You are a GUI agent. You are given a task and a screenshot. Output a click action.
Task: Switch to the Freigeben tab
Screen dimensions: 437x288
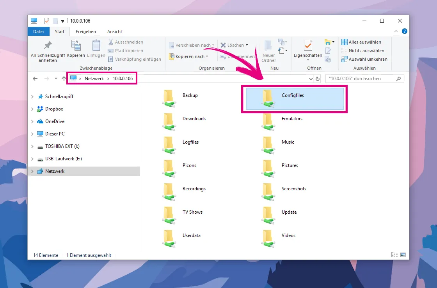[86, 32]
